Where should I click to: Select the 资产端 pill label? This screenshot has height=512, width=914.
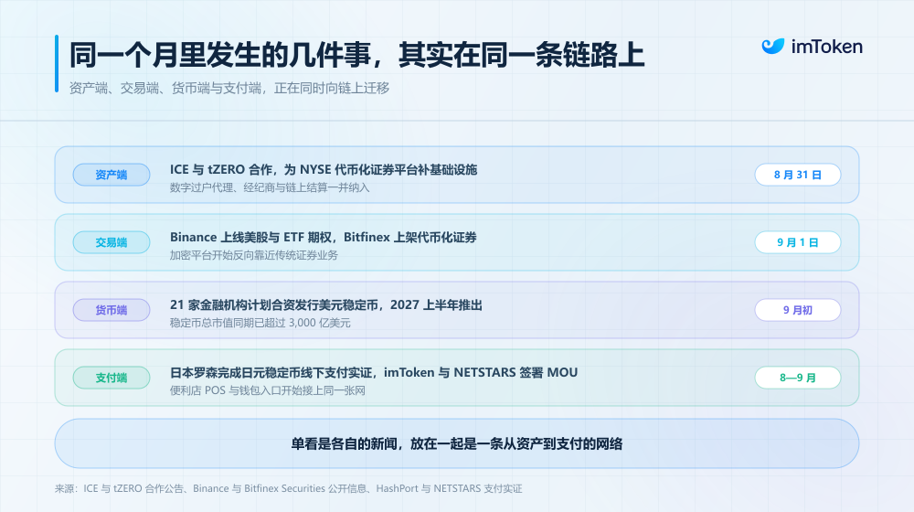pos(112,175)
